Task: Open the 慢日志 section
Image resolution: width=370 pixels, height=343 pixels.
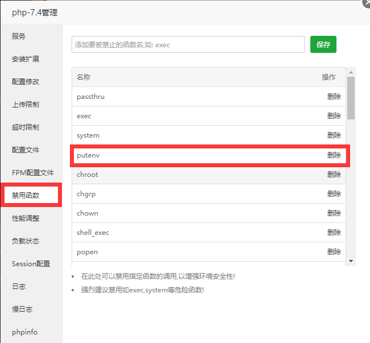Action: click(22, 309)
